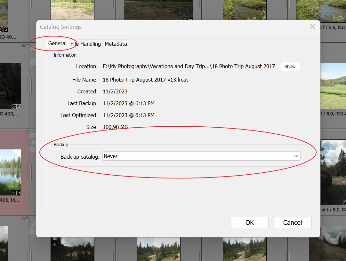Click the sort arrow icon above the dark forest cell
The width and height of the screenshot is (346, 261).
25,46
